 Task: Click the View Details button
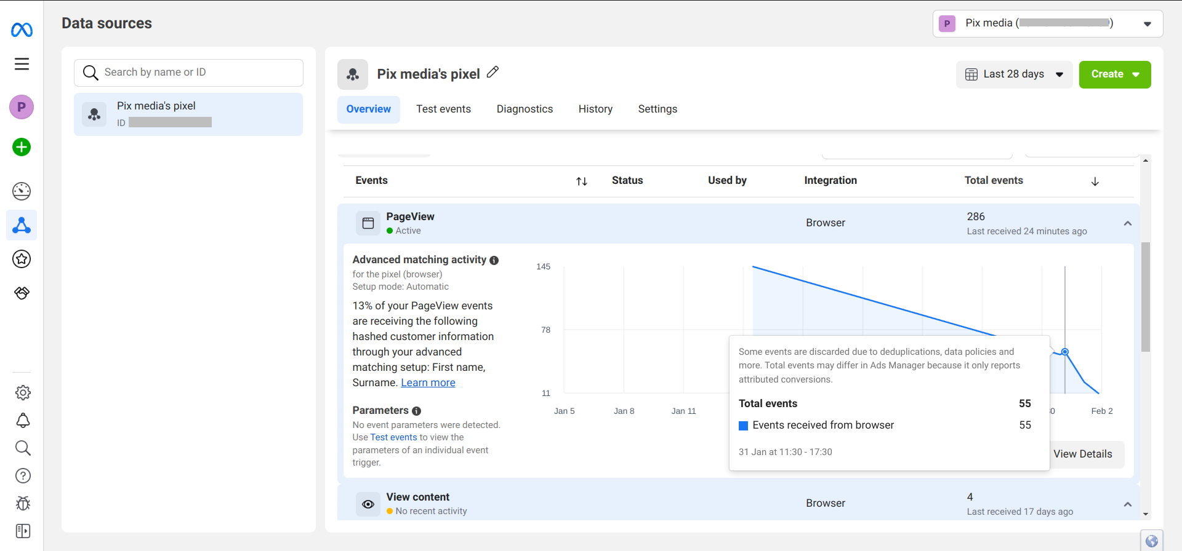[1082, 454]
